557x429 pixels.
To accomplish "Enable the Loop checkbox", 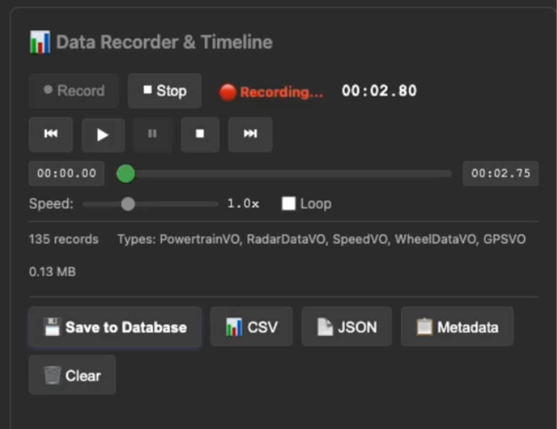I will point(288,204).
